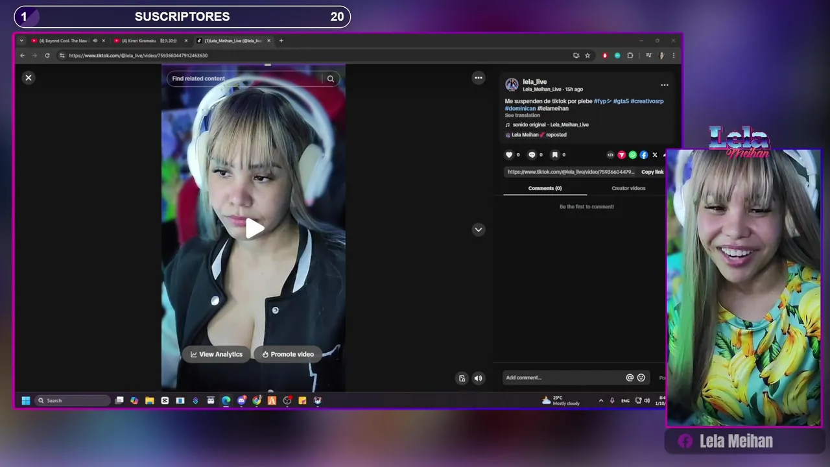Image resolution: width=830 pixels, height=467 pixels.
Task: Show hidden system tray icons
Action: click(x=600, y=401)
